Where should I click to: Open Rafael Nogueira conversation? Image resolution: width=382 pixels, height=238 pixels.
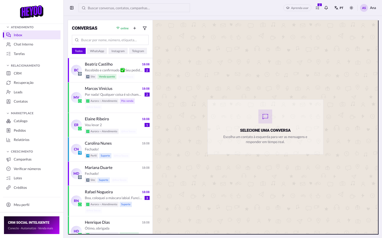(x=110, y=201)
